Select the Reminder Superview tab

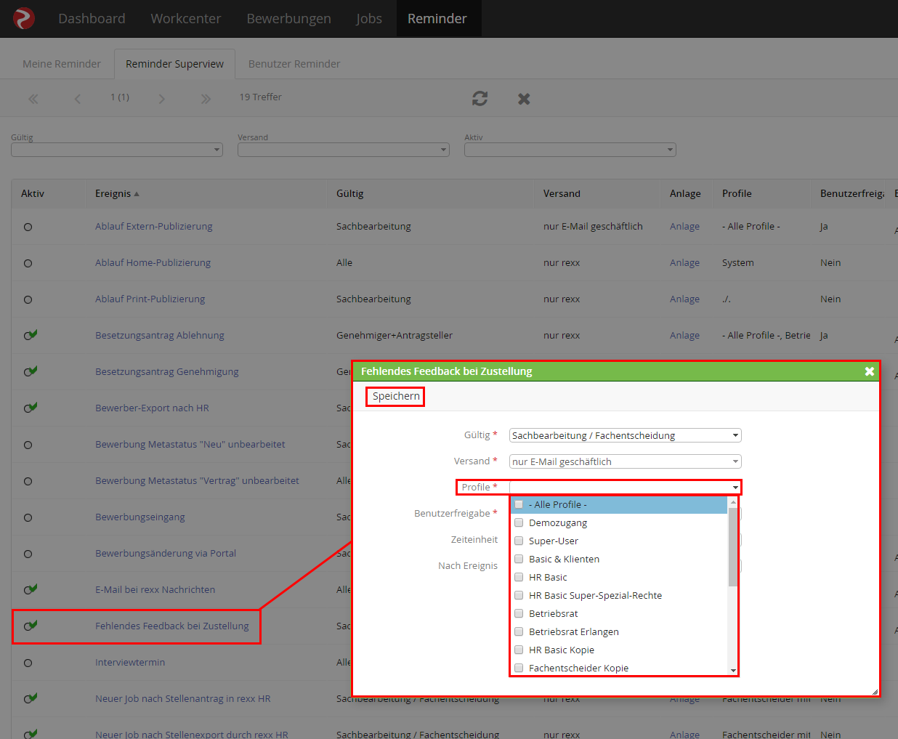click(x=174, y=64)
